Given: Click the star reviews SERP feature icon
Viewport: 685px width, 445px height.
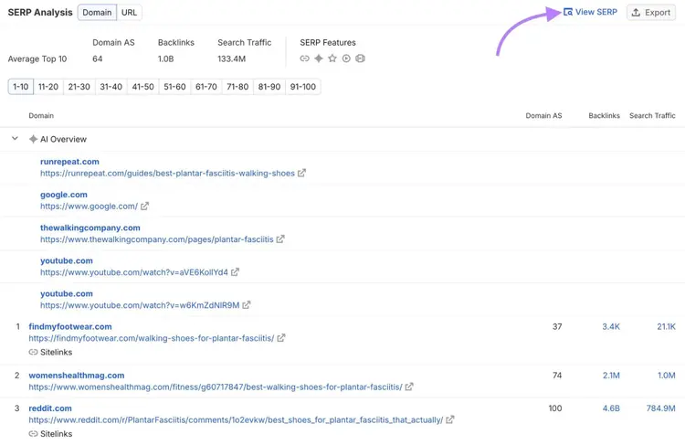Looking at the screenshot, I should [332, 58].
